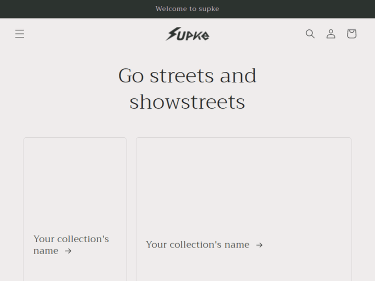Click the word "Welcome" in the top bar
Screen dimensions: 375x281
pos(170,9)
